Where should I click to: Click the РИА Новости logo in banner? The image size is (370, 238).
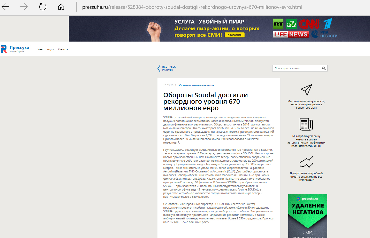324,34
